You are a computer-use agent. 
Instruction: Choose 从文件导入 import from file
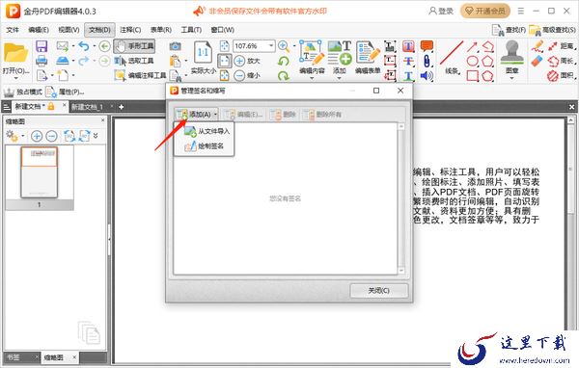[207, 131]
